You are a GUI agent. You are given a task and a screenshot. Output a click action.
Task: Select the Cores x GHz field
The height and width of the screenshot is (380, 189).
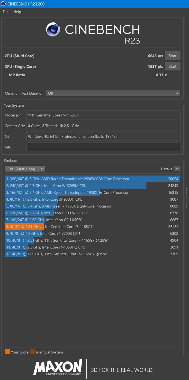103,126
